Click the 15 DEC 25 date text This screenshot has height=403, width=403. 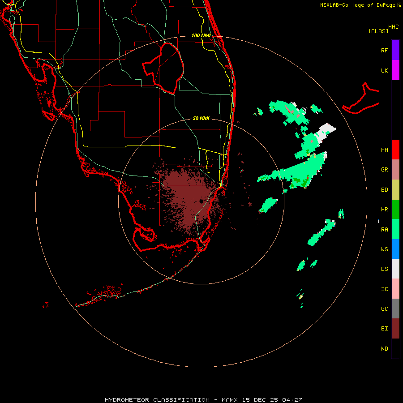pos(260,400)
